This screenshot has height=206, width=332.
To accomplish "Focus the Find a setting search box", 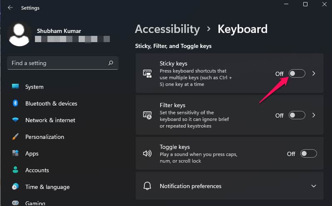I will 58,63.
